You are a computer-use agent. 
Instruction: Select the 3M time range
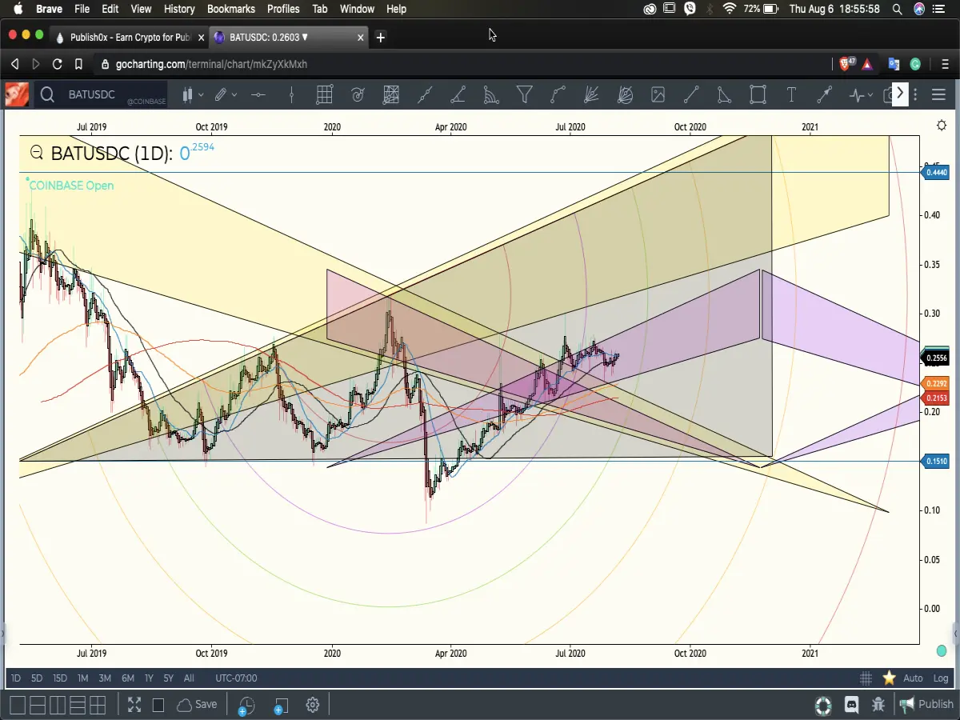coord(105,678)
